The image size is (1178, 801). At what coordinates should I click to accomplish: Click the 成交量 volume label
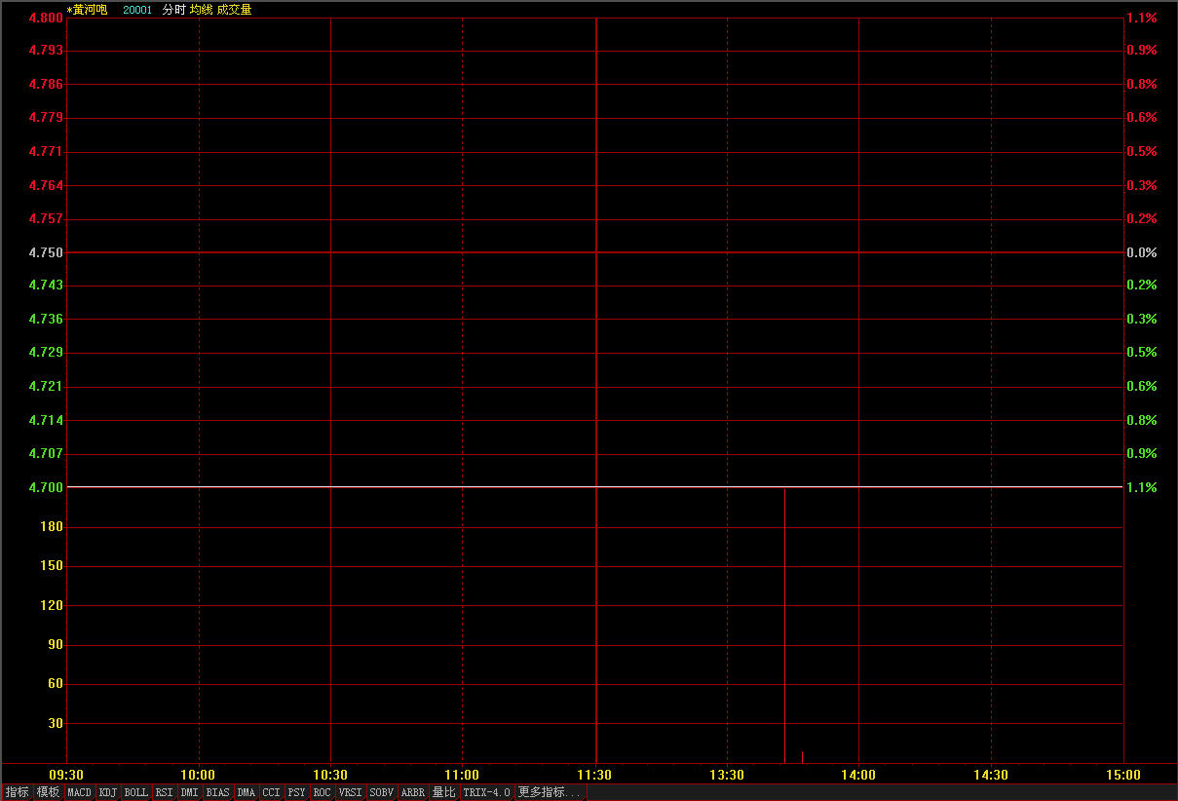coord(234,10)
